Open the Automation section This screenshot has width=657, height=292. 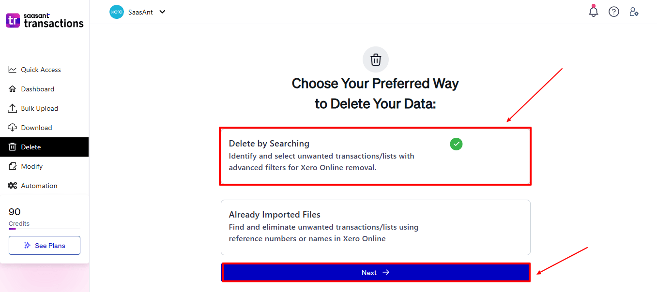39,185
